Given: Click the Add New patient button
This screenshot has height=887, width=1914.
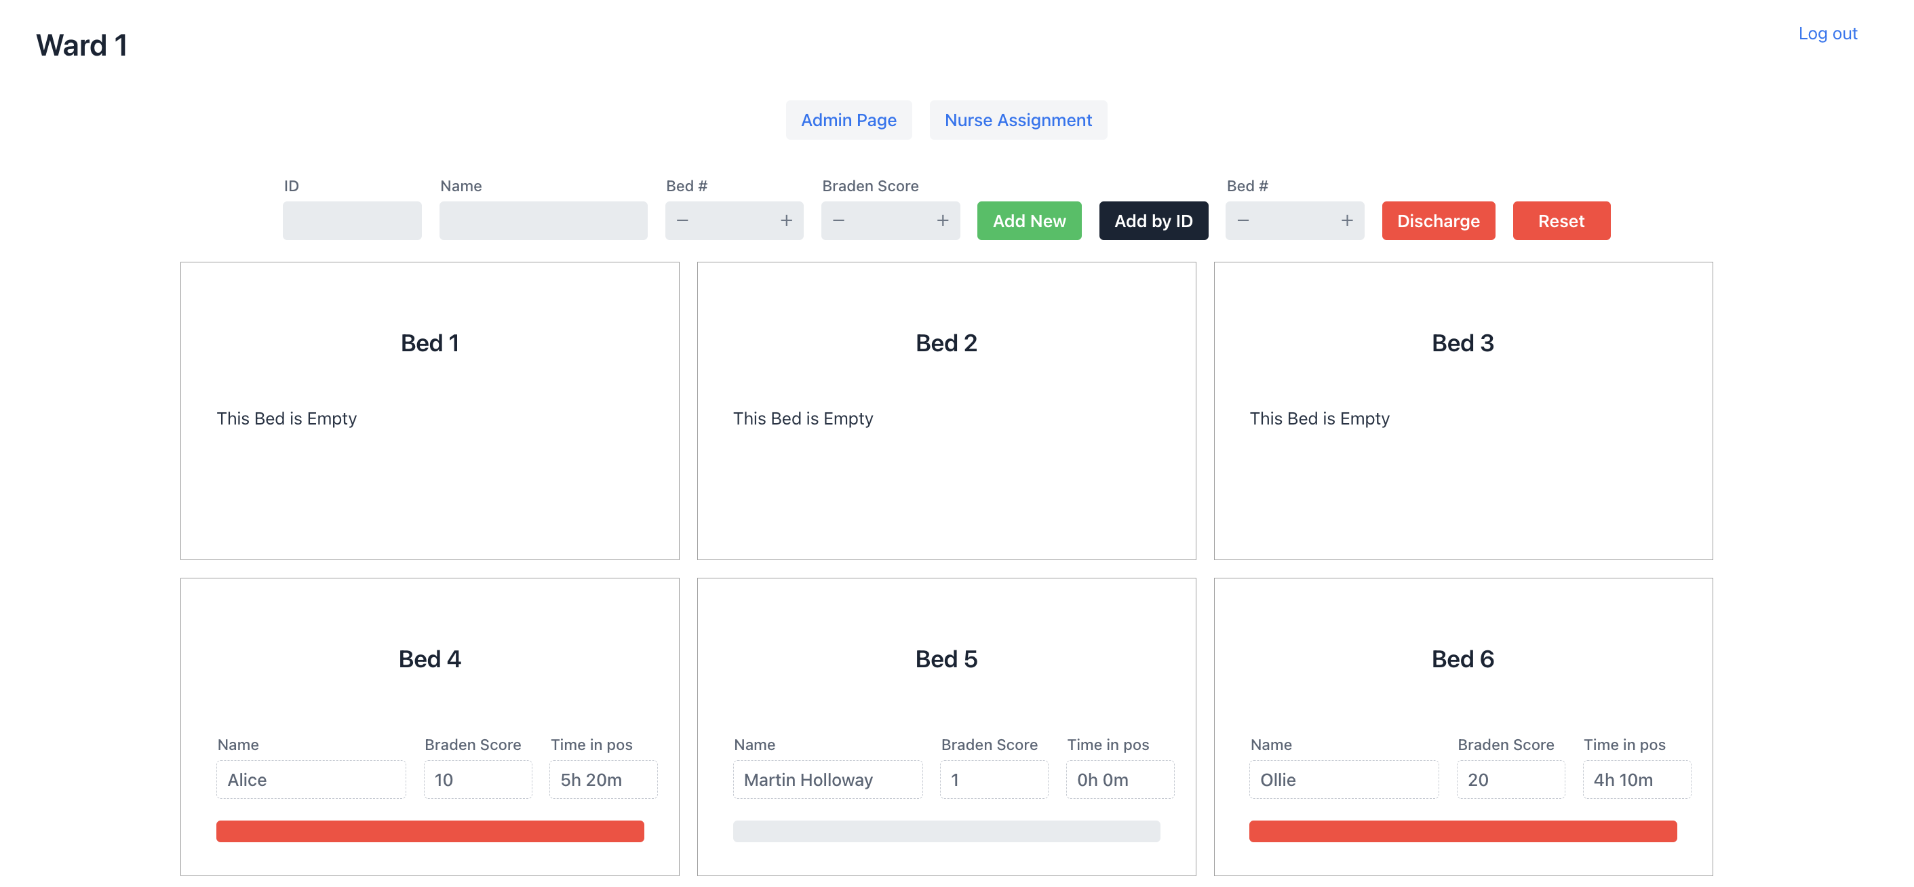Looking at the screenshot, I should (1030, 221).
